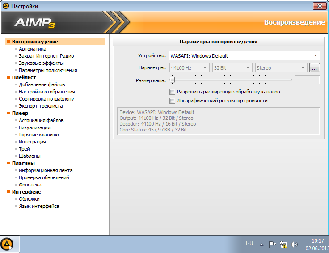Open the volume speaker tray icon
Viewport: 329px width, 253px height.
(294, 245)
